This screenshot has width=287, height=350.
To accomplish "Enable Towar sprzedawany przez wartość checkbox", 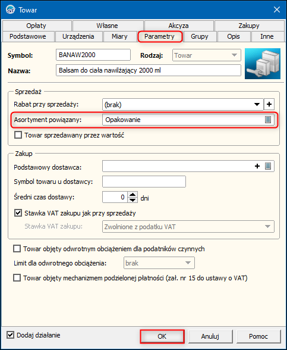I will coord(18,135).
